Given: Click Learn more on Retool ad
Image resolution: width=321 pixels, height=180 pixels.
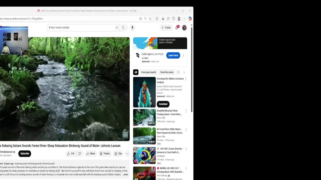Looking at the screenshot, I should tap(173, 55).
